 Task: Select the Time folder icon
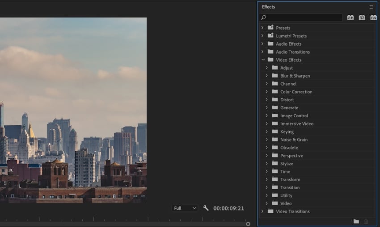point(275,171)
